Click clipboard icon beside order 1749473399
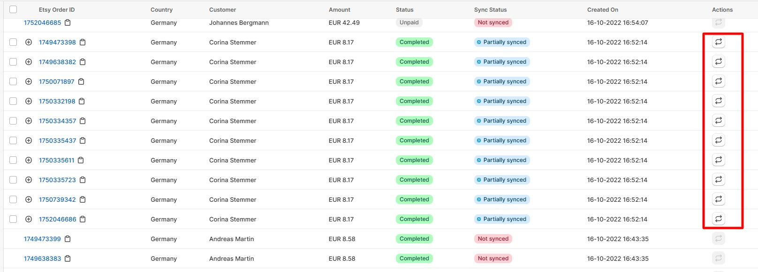758x272 pixels. [x=68, y=239]
